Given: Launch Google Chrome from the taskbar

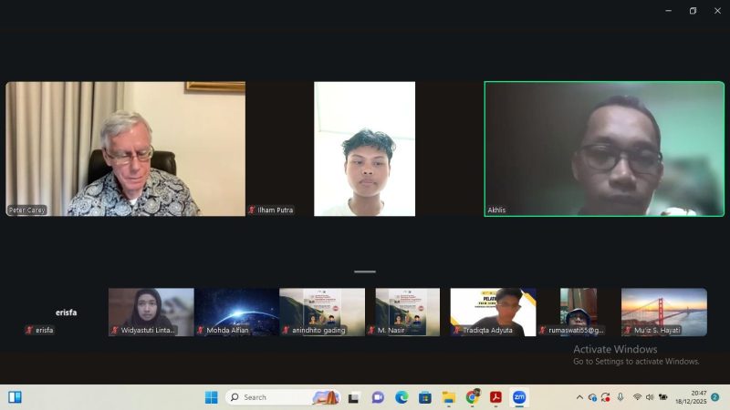Looking at the screenshot, I should [x=472, y=397].
